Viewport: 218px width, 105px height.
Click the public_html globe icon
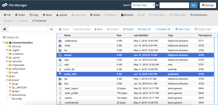click(x=60, y=74)
